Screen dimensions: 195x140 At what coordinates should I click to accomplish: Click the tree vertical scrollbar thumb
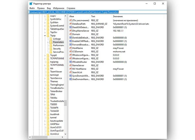click(x=66, y=103)
